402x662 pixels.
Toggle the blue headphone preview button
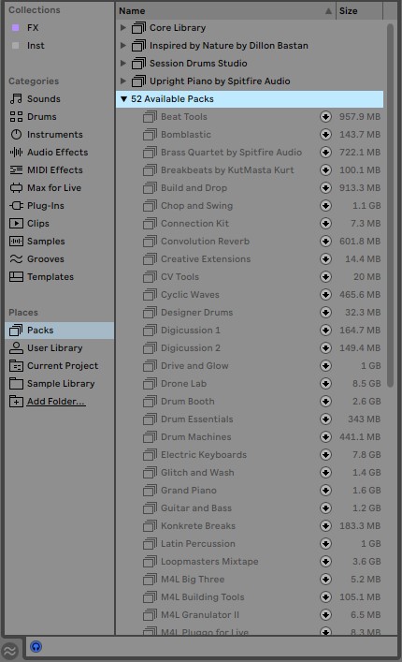click(x=36, y=647)
